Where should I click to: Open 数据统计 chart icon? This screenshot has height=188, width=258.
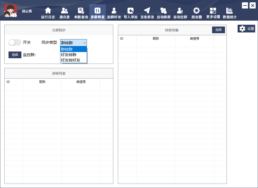[x=230, y=11]
